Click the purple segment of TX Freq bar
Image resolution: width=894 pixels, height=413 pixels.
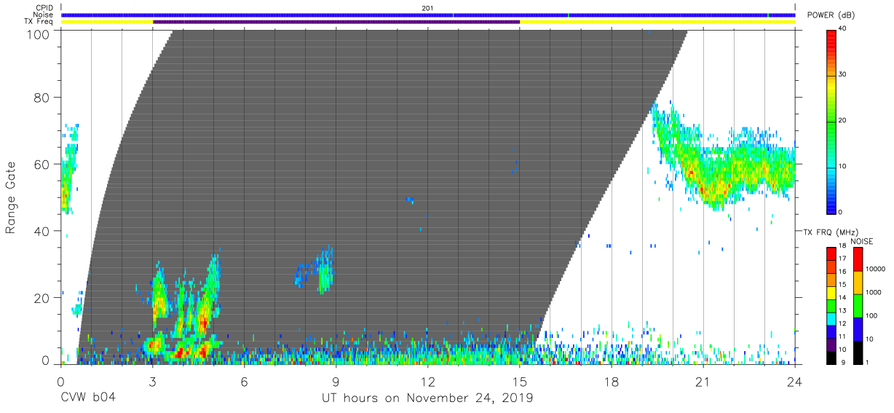[336, 22]
